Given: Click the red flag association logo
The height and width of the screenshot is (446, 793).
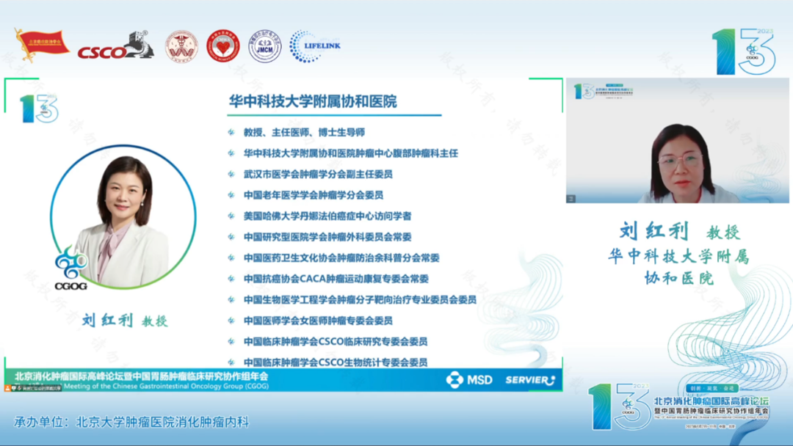Looking at the screenshot, I should 42,45.
